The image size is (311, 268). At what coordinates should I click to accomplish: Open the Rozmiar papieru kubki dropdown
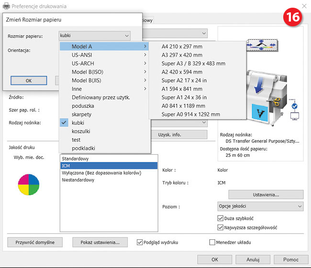[x=94, y=35]
